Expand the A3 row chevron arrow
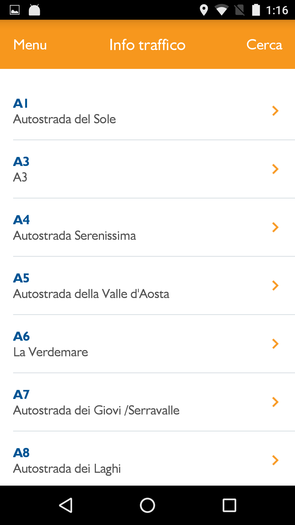The width and height of the screenshot is (295, 525). coord(275,169)
